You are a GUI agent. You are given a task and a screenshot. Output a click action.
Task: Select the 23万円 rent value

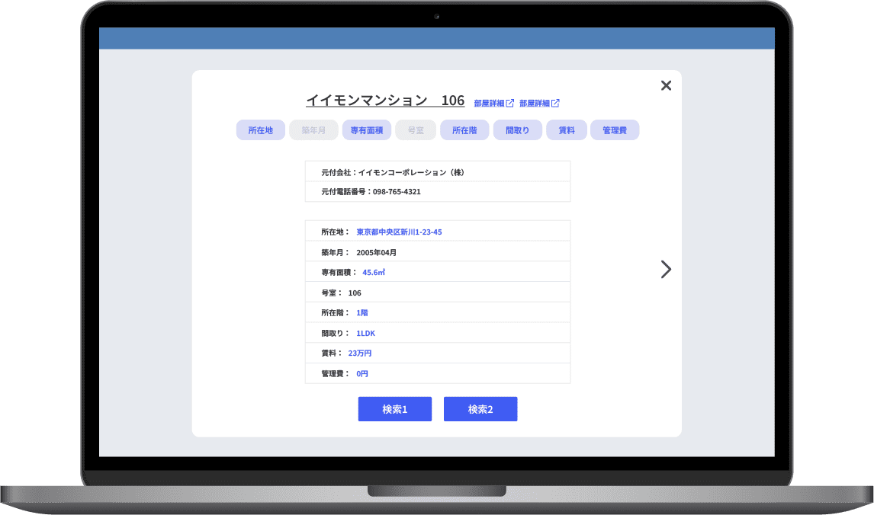coord(360,353)
